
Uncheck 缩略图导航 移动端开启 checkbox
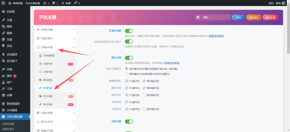[x=144, y=81]
